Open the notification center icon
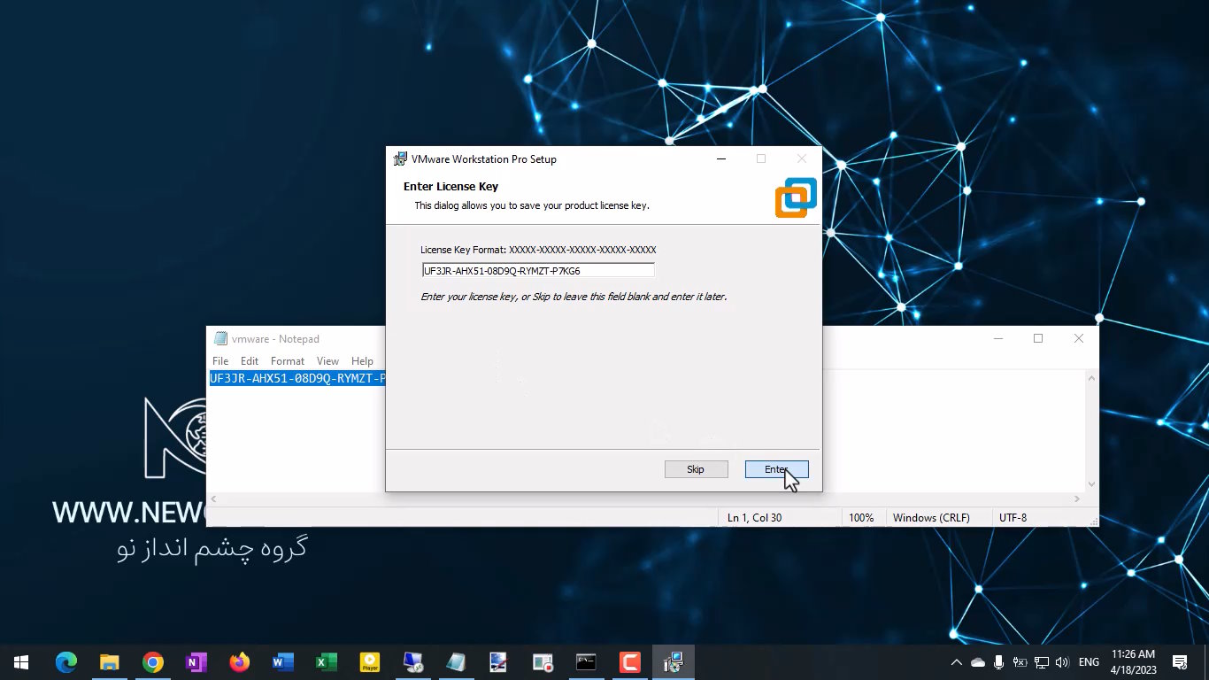Image resolution: width=1209 pixels, height=680 pixels. (x=1180, y=662)
